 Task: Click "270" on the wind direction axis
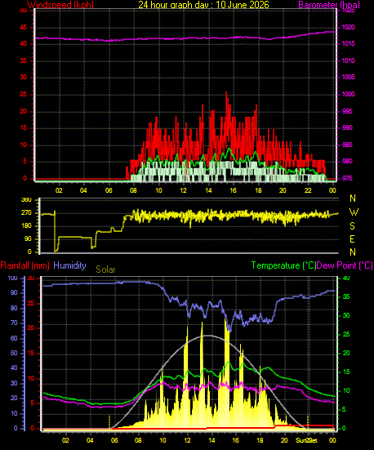26,213
